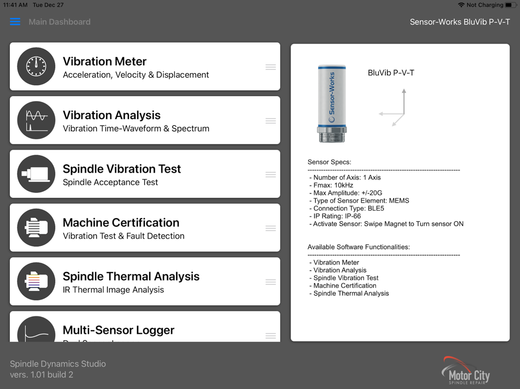
Task: Click the sensor axis orientation diagram
Action: coord(392,107)
